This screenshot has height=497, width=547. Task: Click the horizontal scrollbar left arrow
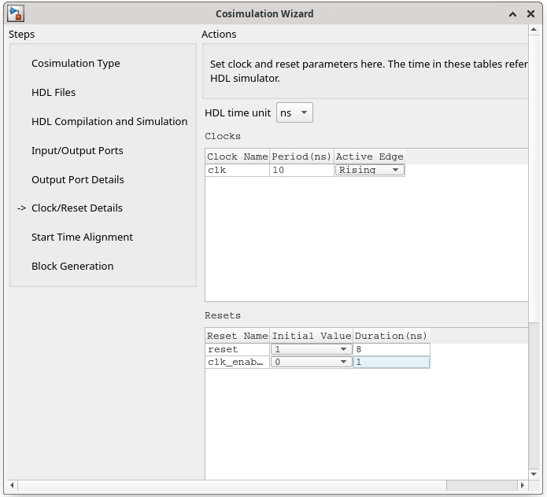(12, 485)
